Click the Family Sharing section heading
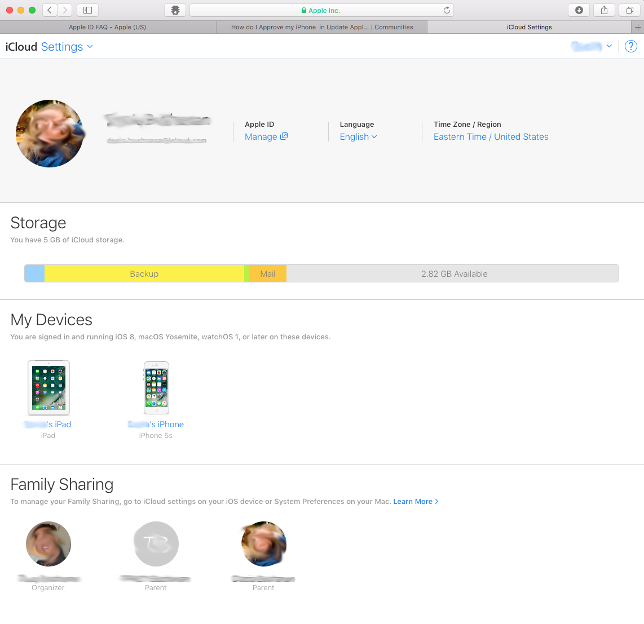 click(62, 484)
